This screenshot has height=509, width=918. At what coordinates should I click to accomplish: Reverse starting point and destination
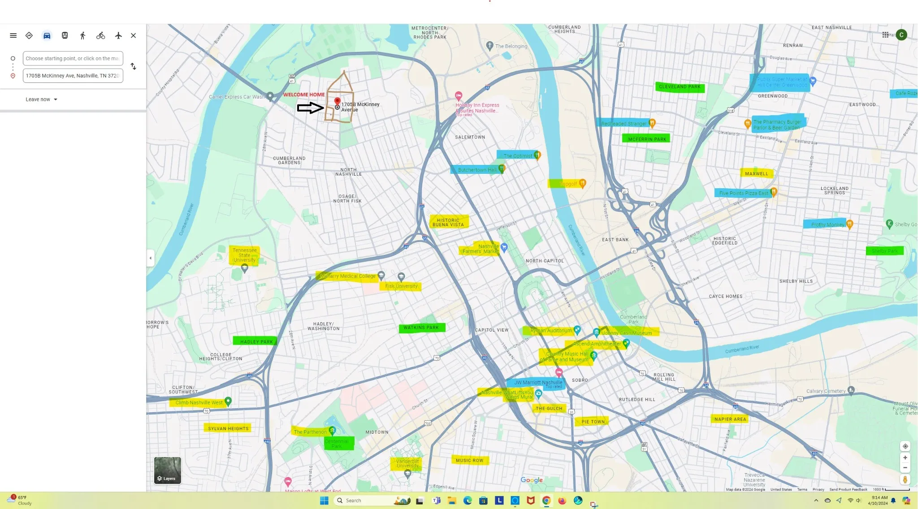pos(133,66)
